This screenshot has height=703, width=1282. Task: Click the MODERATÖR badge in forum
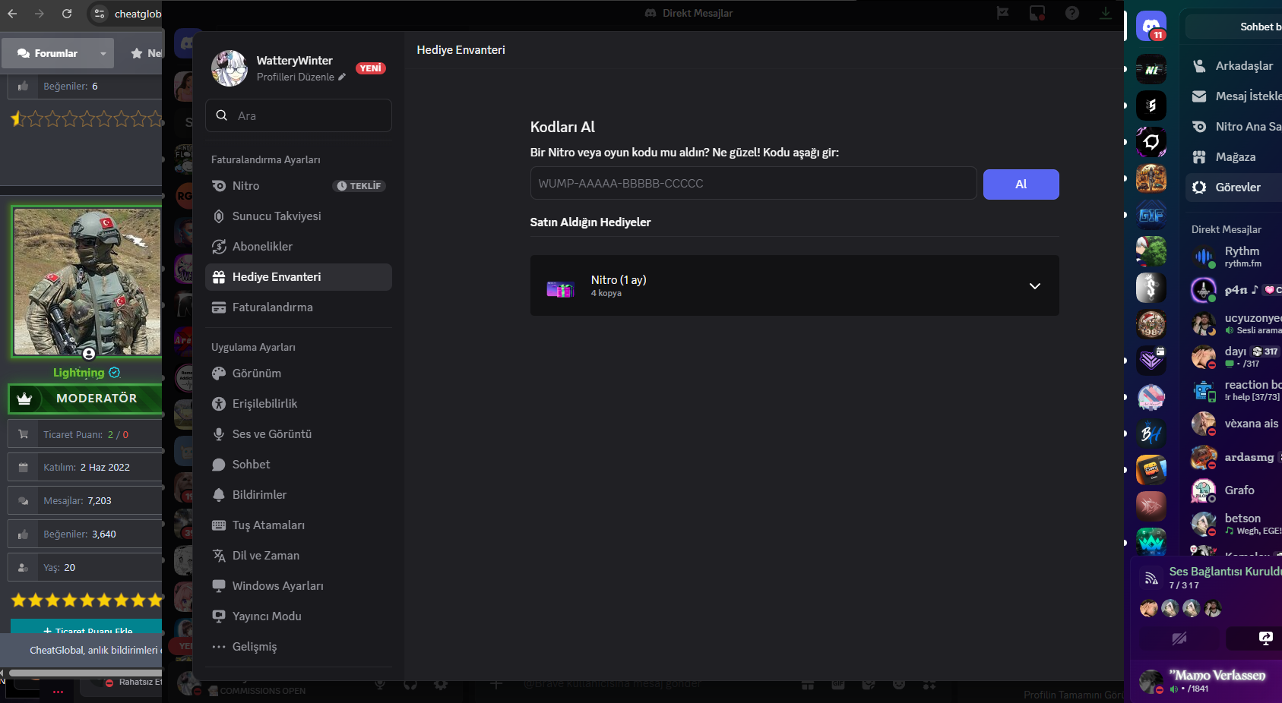pyautogui.click(x=86, y=399)
